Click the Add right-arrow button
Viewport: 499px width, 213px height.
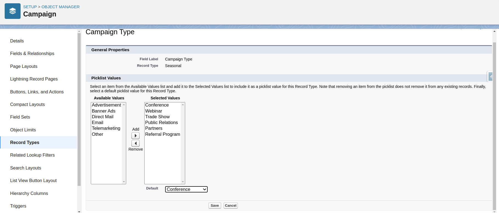point(136,136)
